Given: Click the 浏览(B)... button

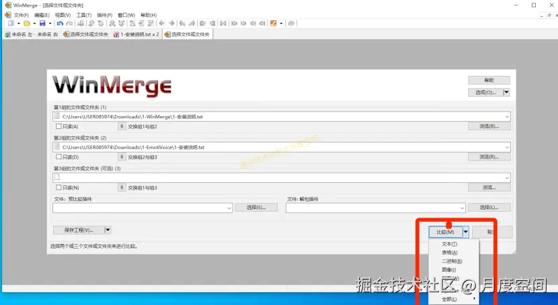Looking at the screenshot, I should [x=489, y=126].
